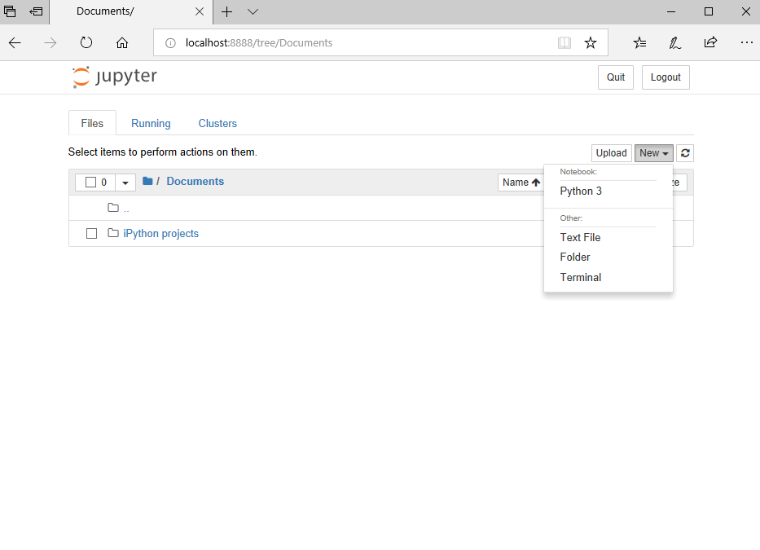Expand the selection filter dropdown arrow
The width and height of the screenshot is (760, 550).
click(x=125, y=183)
